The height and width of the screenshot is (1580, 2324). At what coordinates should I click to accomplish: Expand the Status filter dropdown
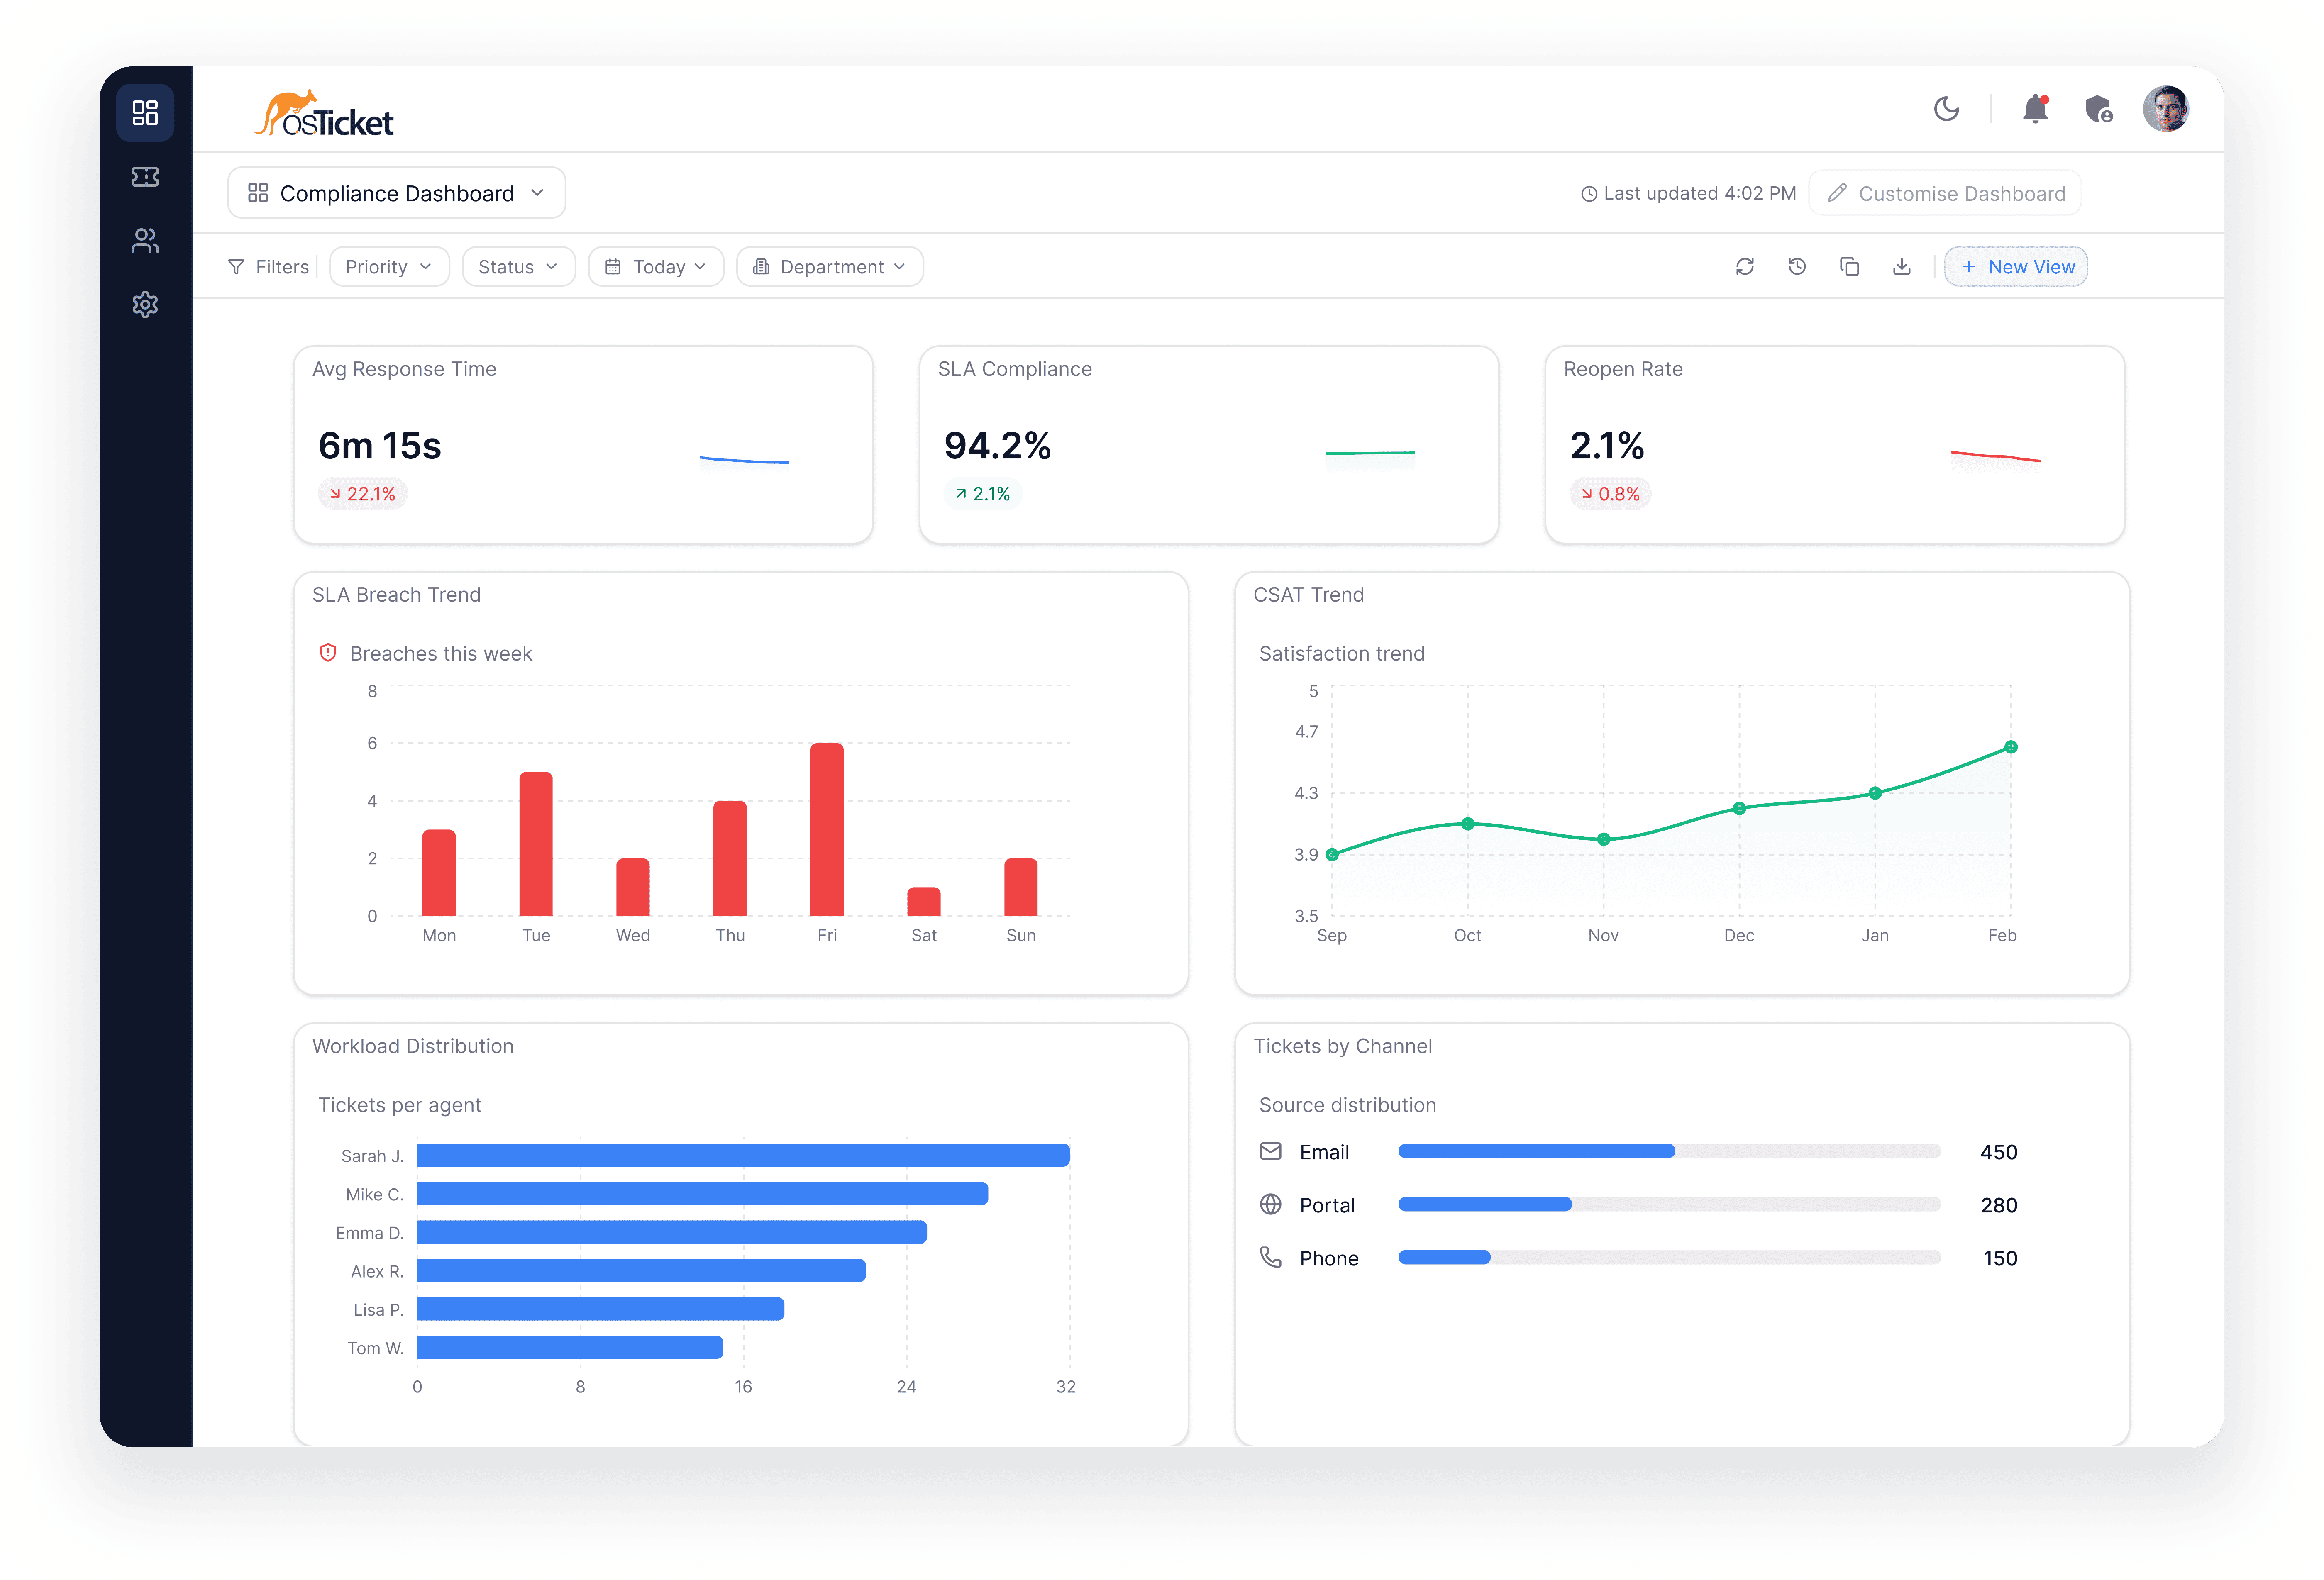518,267
